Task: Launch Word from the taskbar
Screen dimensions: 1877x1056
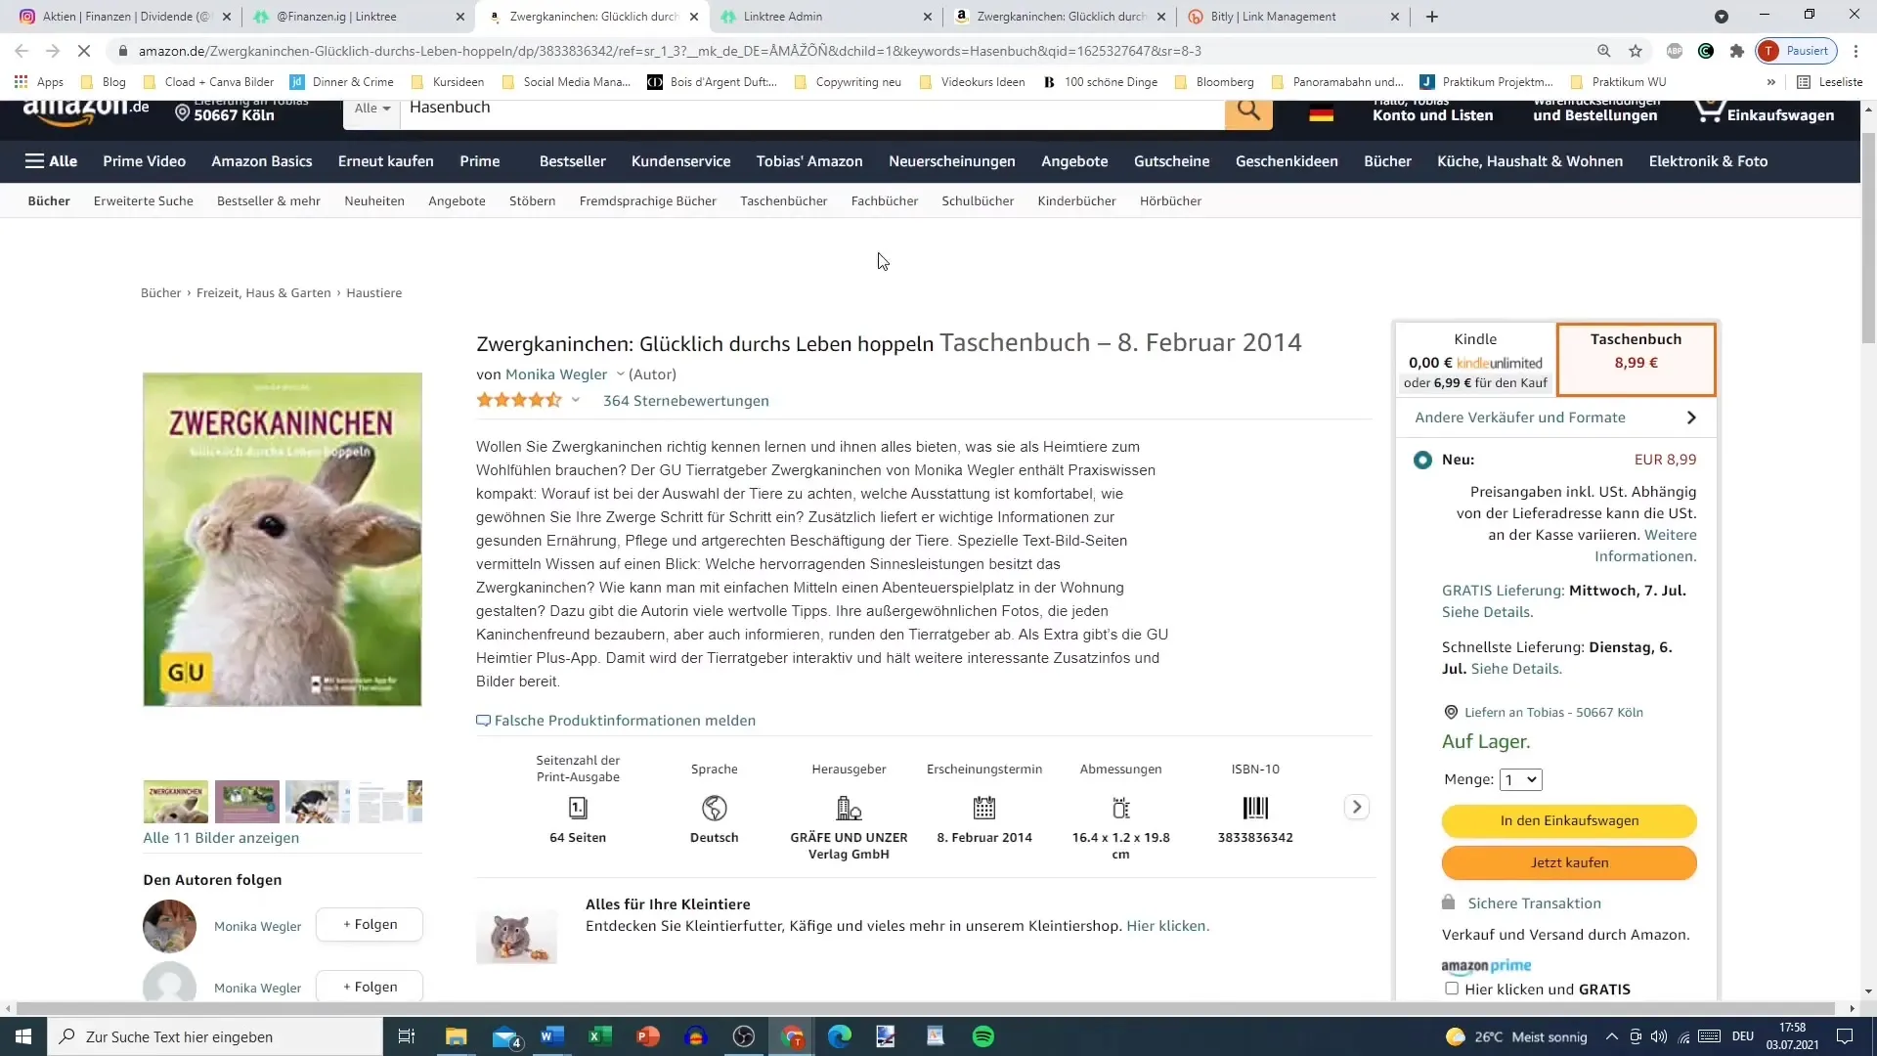Action: [x=551, y=1036]
